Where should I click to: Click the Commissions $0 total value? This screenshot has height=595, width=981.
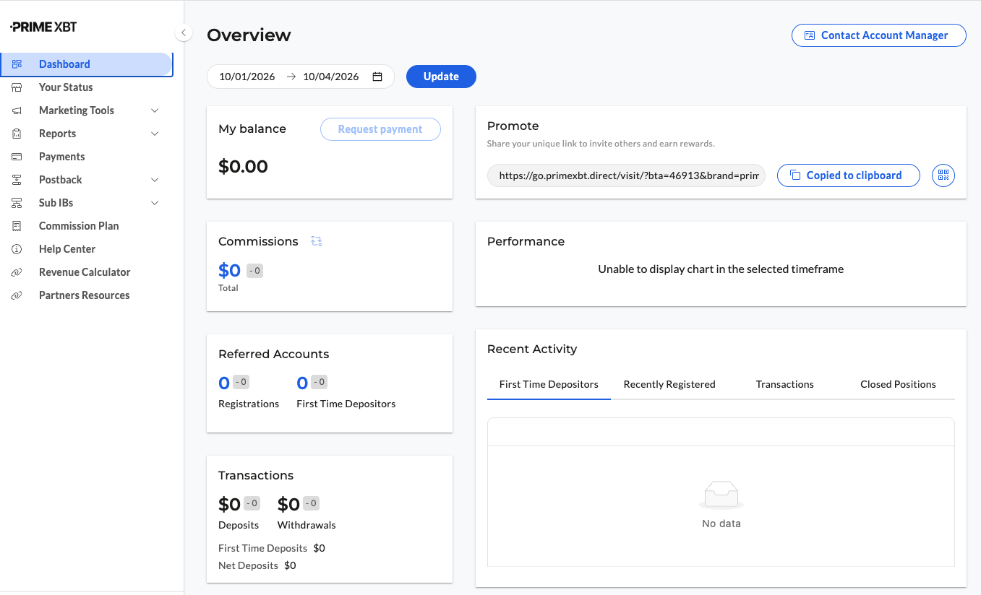pyautogui.click(x=229, y=271)
